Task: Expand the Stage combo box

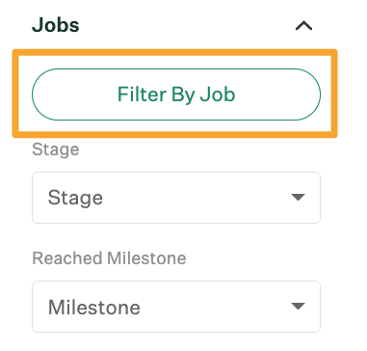Action: click(x=176, y=198)
